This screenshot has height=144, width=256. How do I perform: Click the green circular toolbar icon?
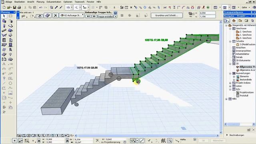[208, 7]
